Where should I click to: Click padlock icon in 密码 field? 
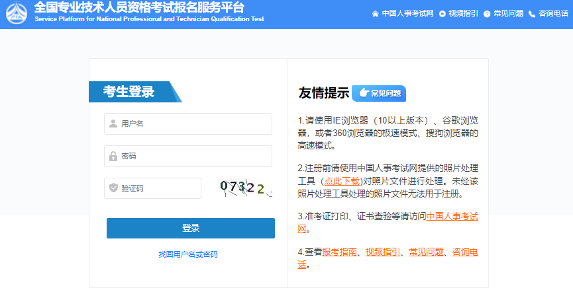113,156
